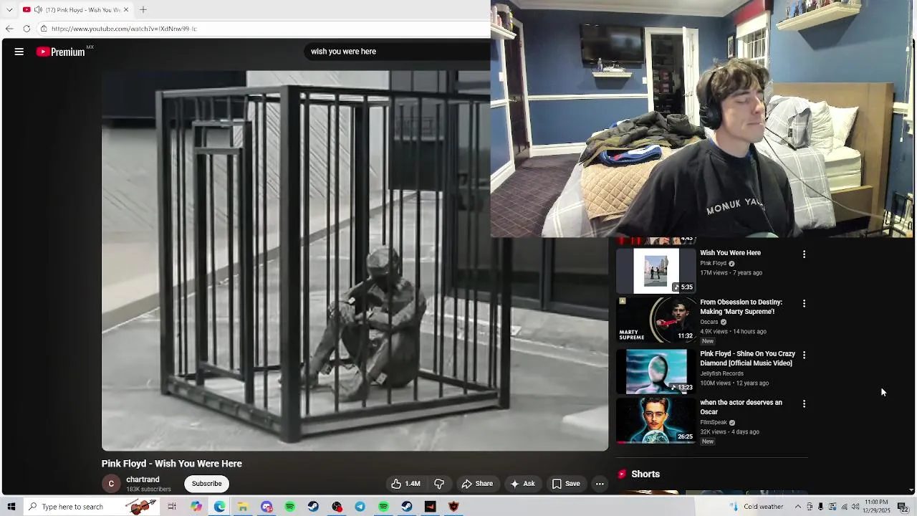Viewport: 917px width, 516px height.
Task: Open microphone tray icon
Action: 821,507
